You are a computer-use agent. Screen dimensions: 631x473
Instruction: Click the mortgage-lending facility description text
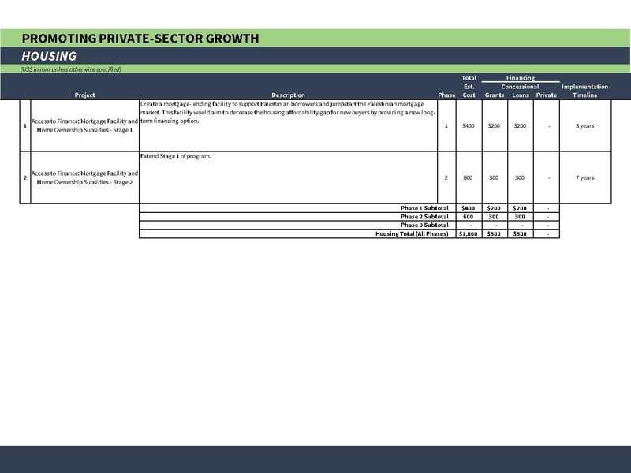[288, 113]
